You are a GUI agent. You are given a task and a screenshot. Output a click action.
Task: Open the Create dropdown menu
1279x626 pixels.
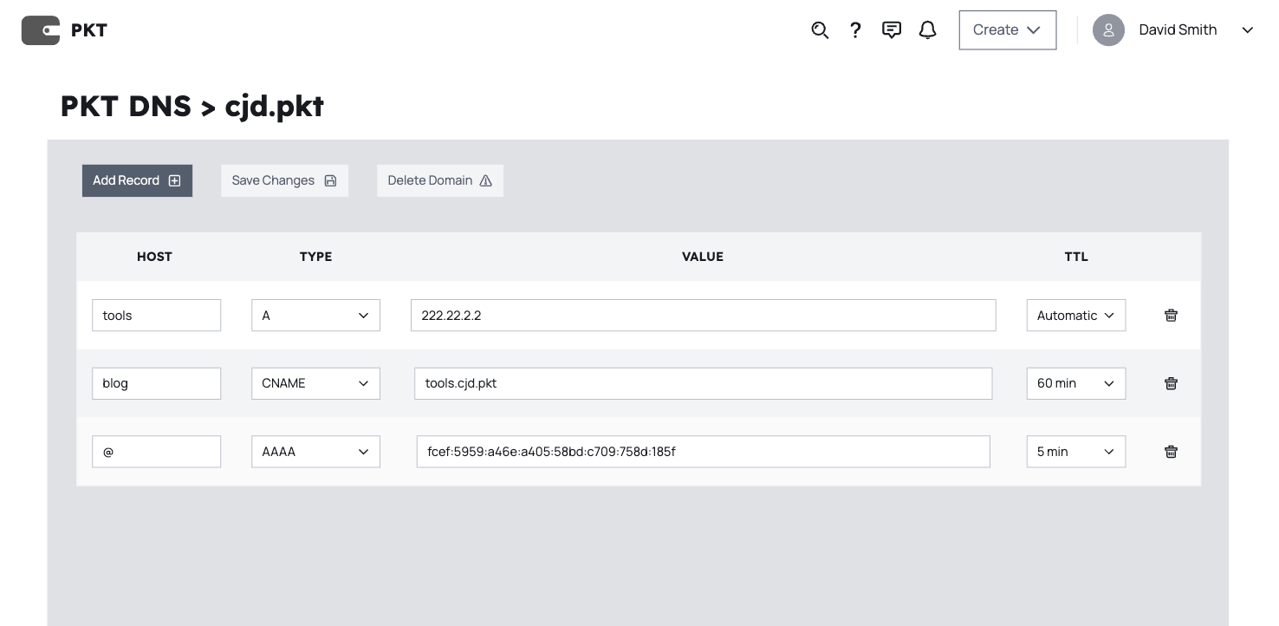[x=1008, y=30]
